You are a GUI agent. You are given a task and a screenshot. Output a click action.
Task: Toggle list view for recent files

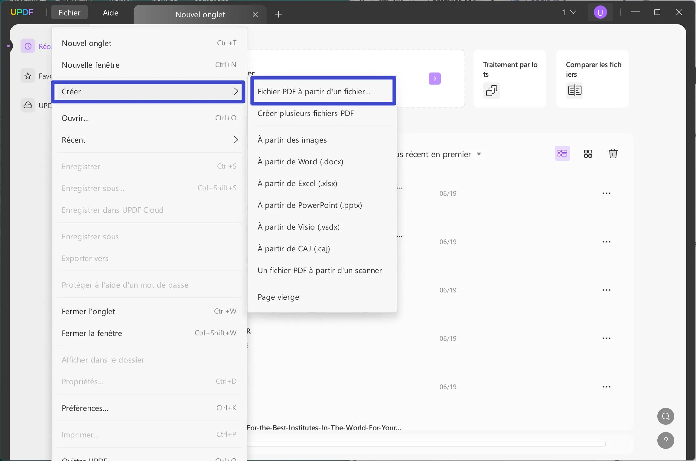[562, 153]
